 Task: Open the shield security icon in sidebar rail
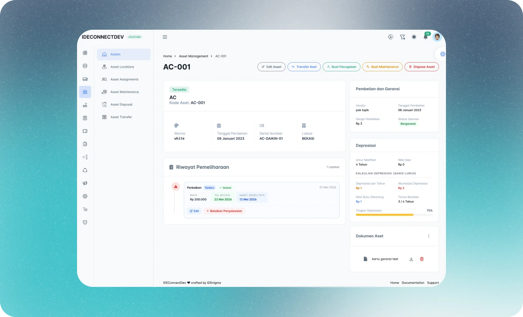(85, 222)
